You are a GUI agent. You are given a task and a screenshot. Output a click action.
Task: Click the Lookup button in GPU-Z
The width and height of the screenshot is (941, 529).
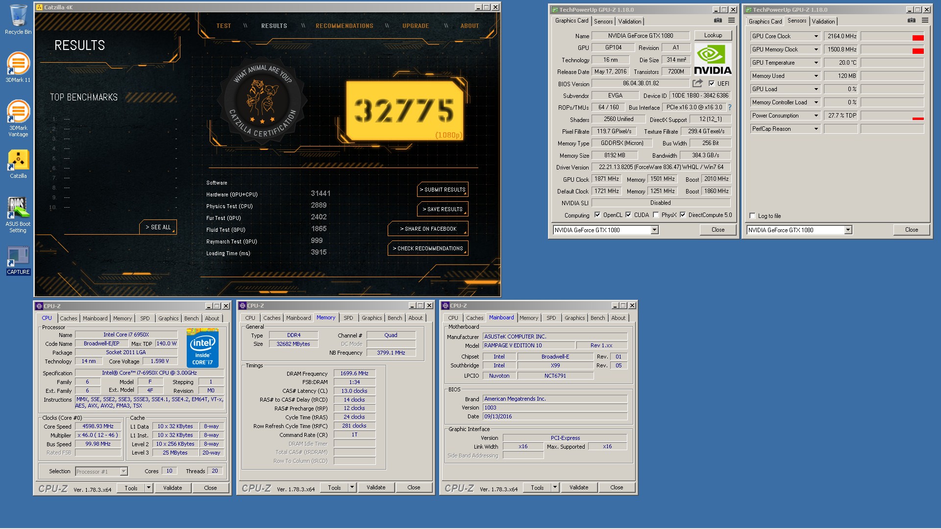point(713,35)
